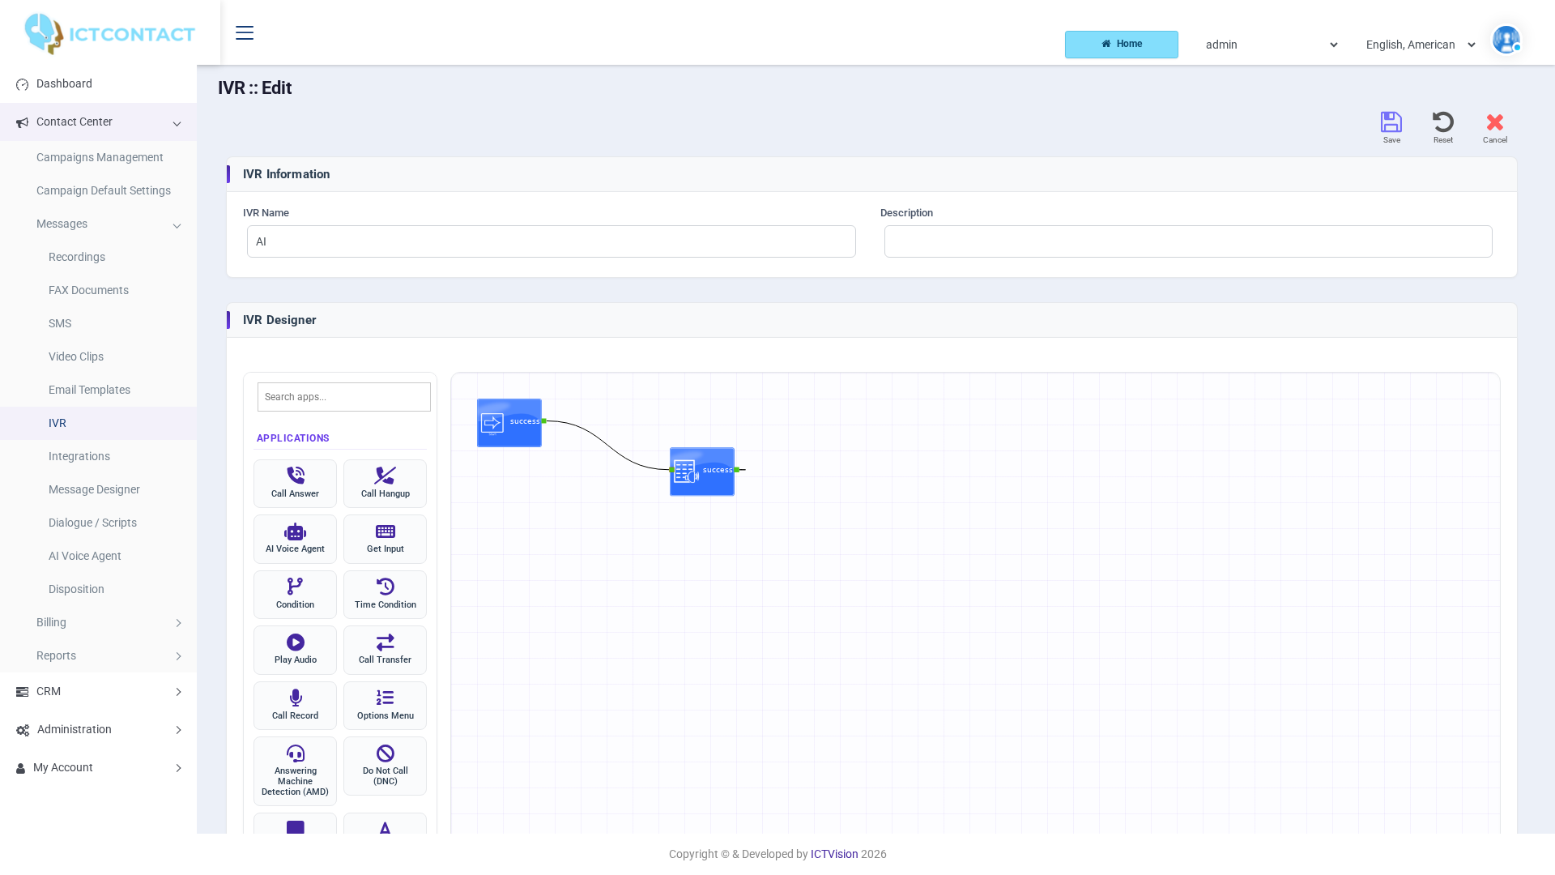Image resolution: width=1555 pixels, height=875 pixels.
Task: Click the ICTContact logo
Action: [x=109, y=34]
